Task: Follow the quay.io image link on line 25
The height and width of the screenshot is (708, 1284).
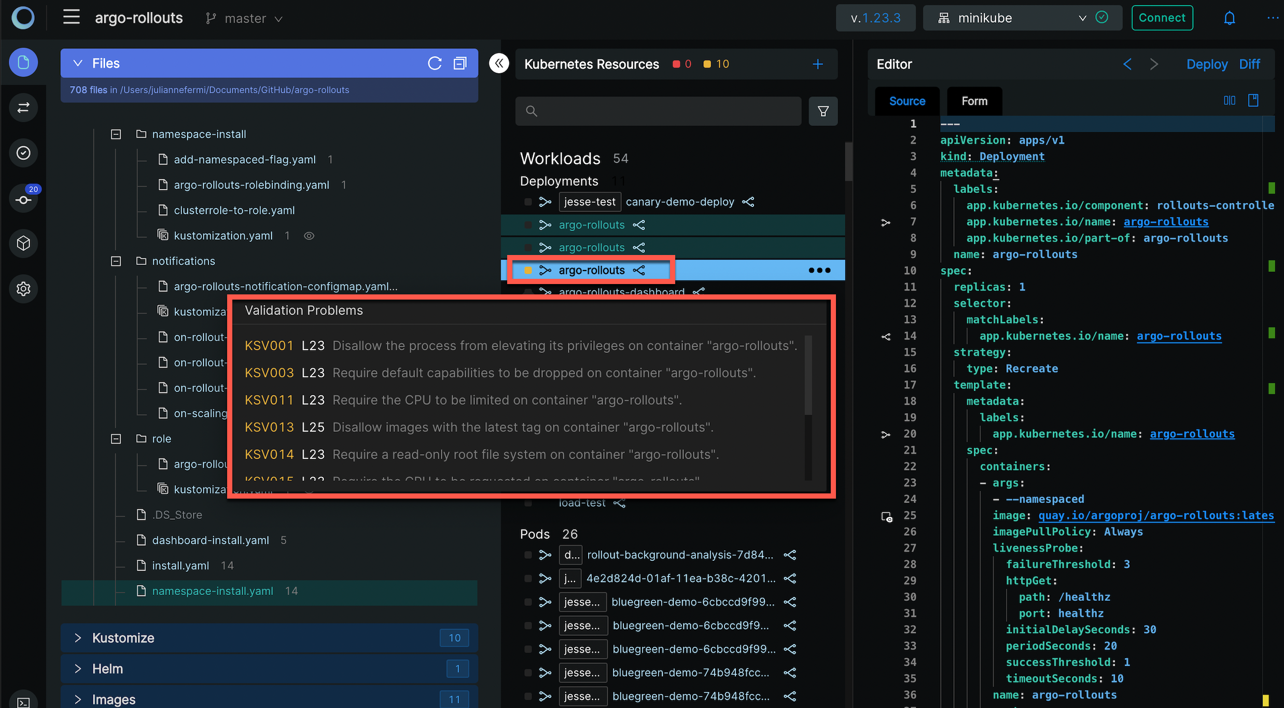Action: (1156, 515)
